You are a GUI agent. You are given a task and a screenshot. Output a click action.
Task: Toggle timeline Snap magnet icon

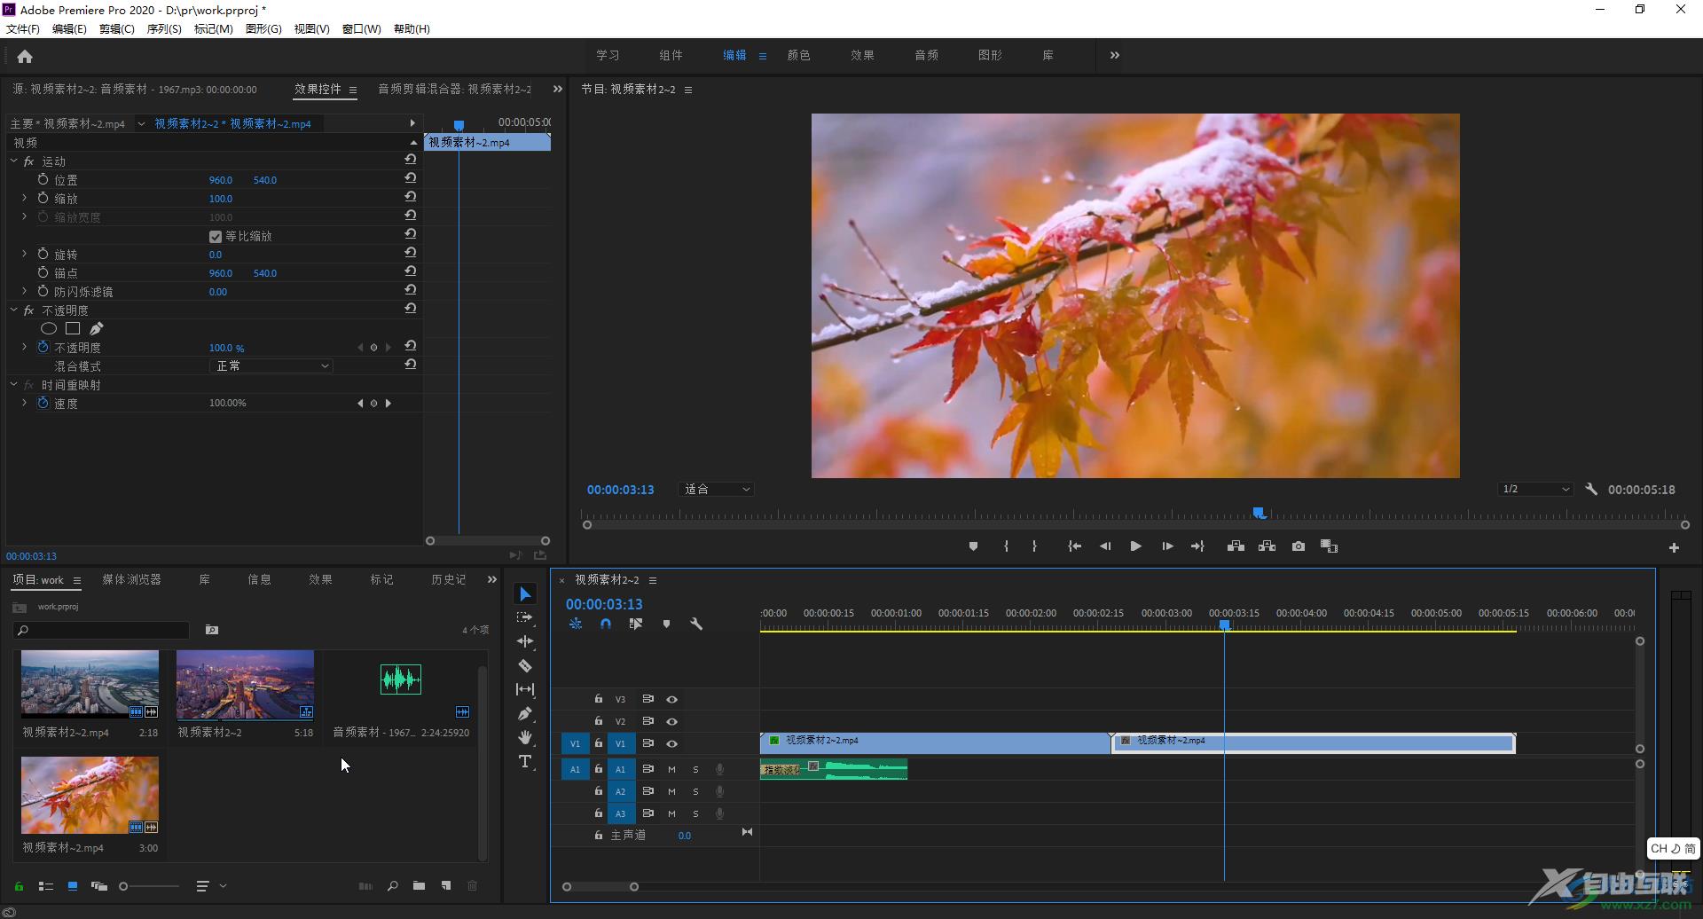point(606,624)
